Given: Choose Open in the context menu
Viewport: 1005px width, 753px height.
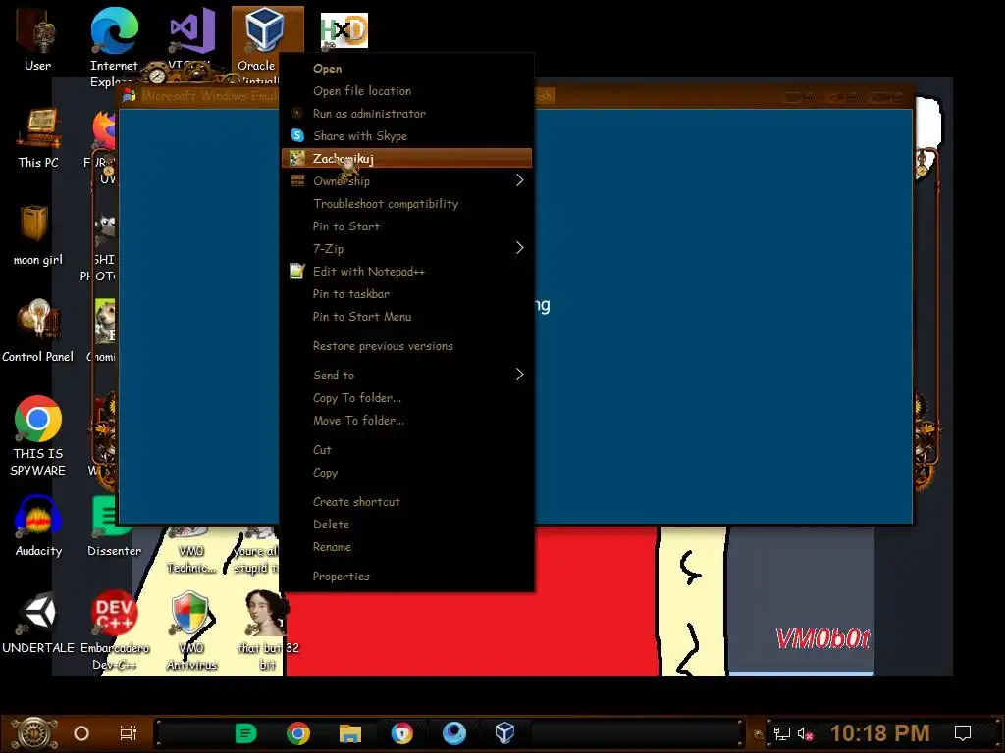Looking at the screenshot, I should click(x=406, y=69).
